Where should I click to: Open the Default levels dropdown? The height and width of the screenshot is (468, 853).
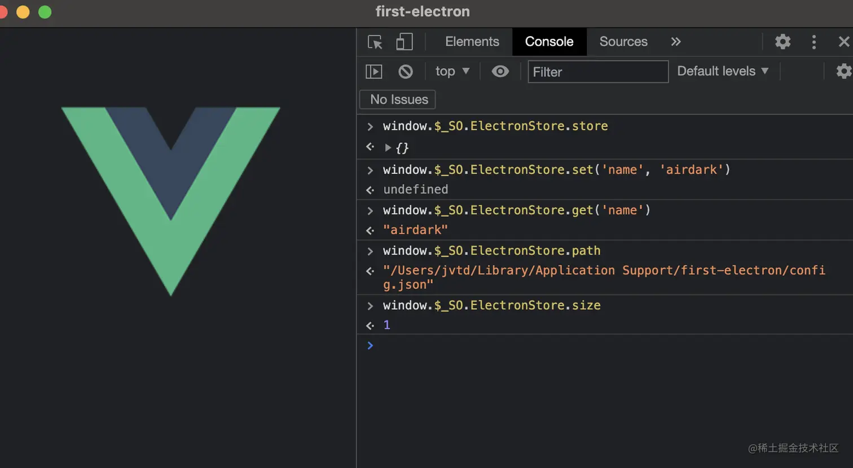click(x=723, y=71)
